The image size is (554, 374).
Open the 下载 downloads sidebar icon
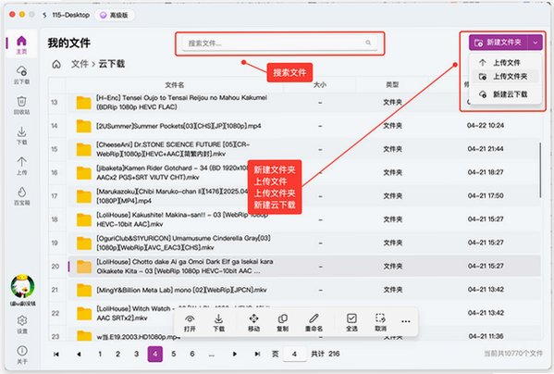pyautogui.click(x=21, y=132)
